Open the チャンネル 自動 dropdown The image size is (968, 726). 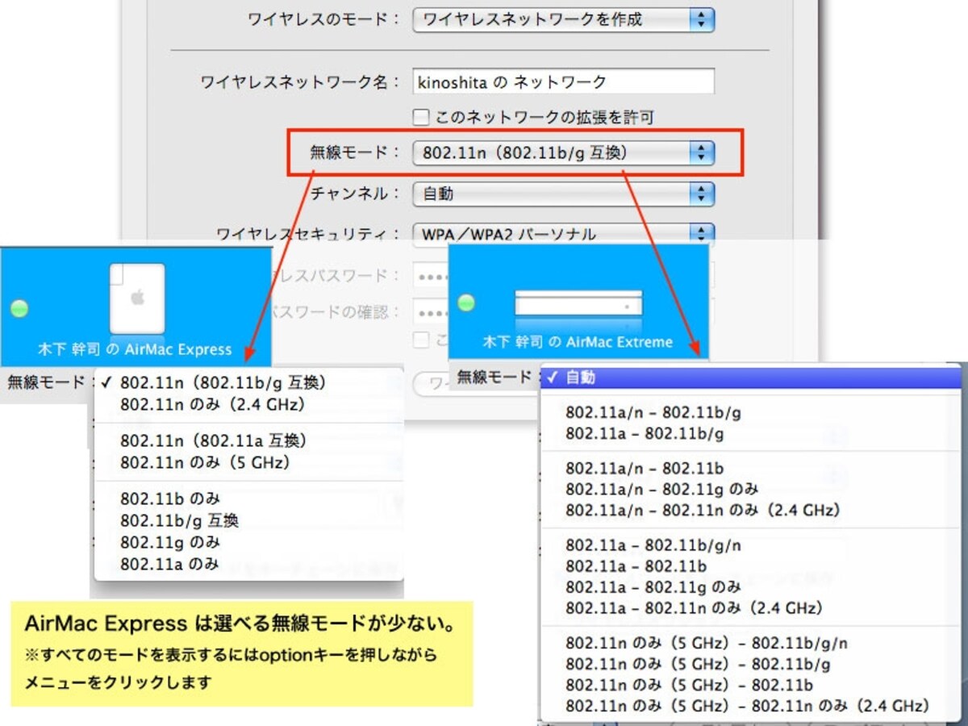tap(563, 194)
